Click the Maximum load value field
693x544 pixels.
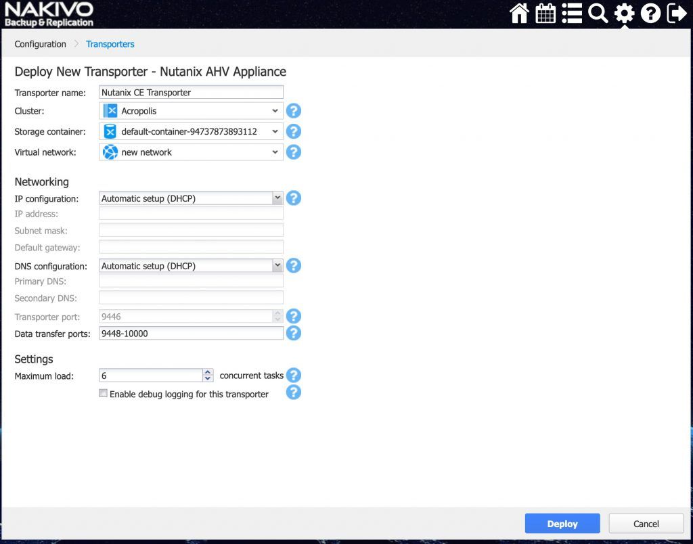[x=151, y=376]
